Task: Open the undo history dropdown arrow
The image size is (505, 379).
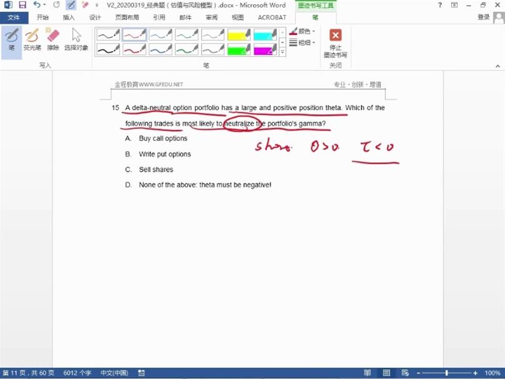Action: (x=44, y=5)
